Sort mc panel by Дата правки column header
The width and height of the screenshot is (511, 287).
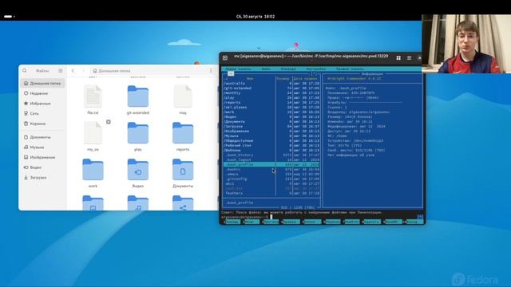coord(305,78)
